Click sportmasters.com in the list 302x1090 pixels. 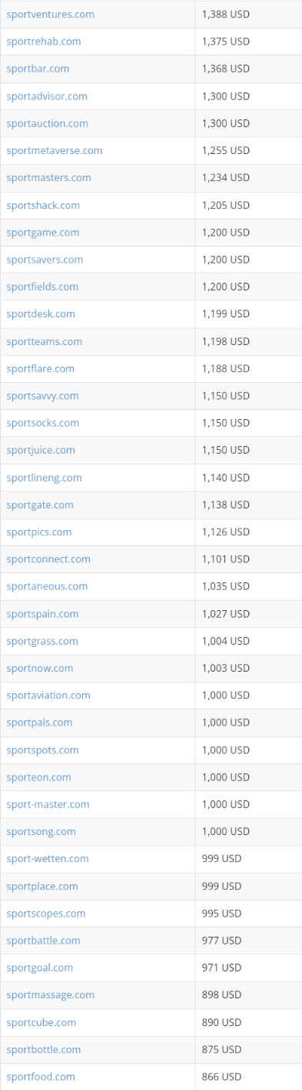coord(48,178)
